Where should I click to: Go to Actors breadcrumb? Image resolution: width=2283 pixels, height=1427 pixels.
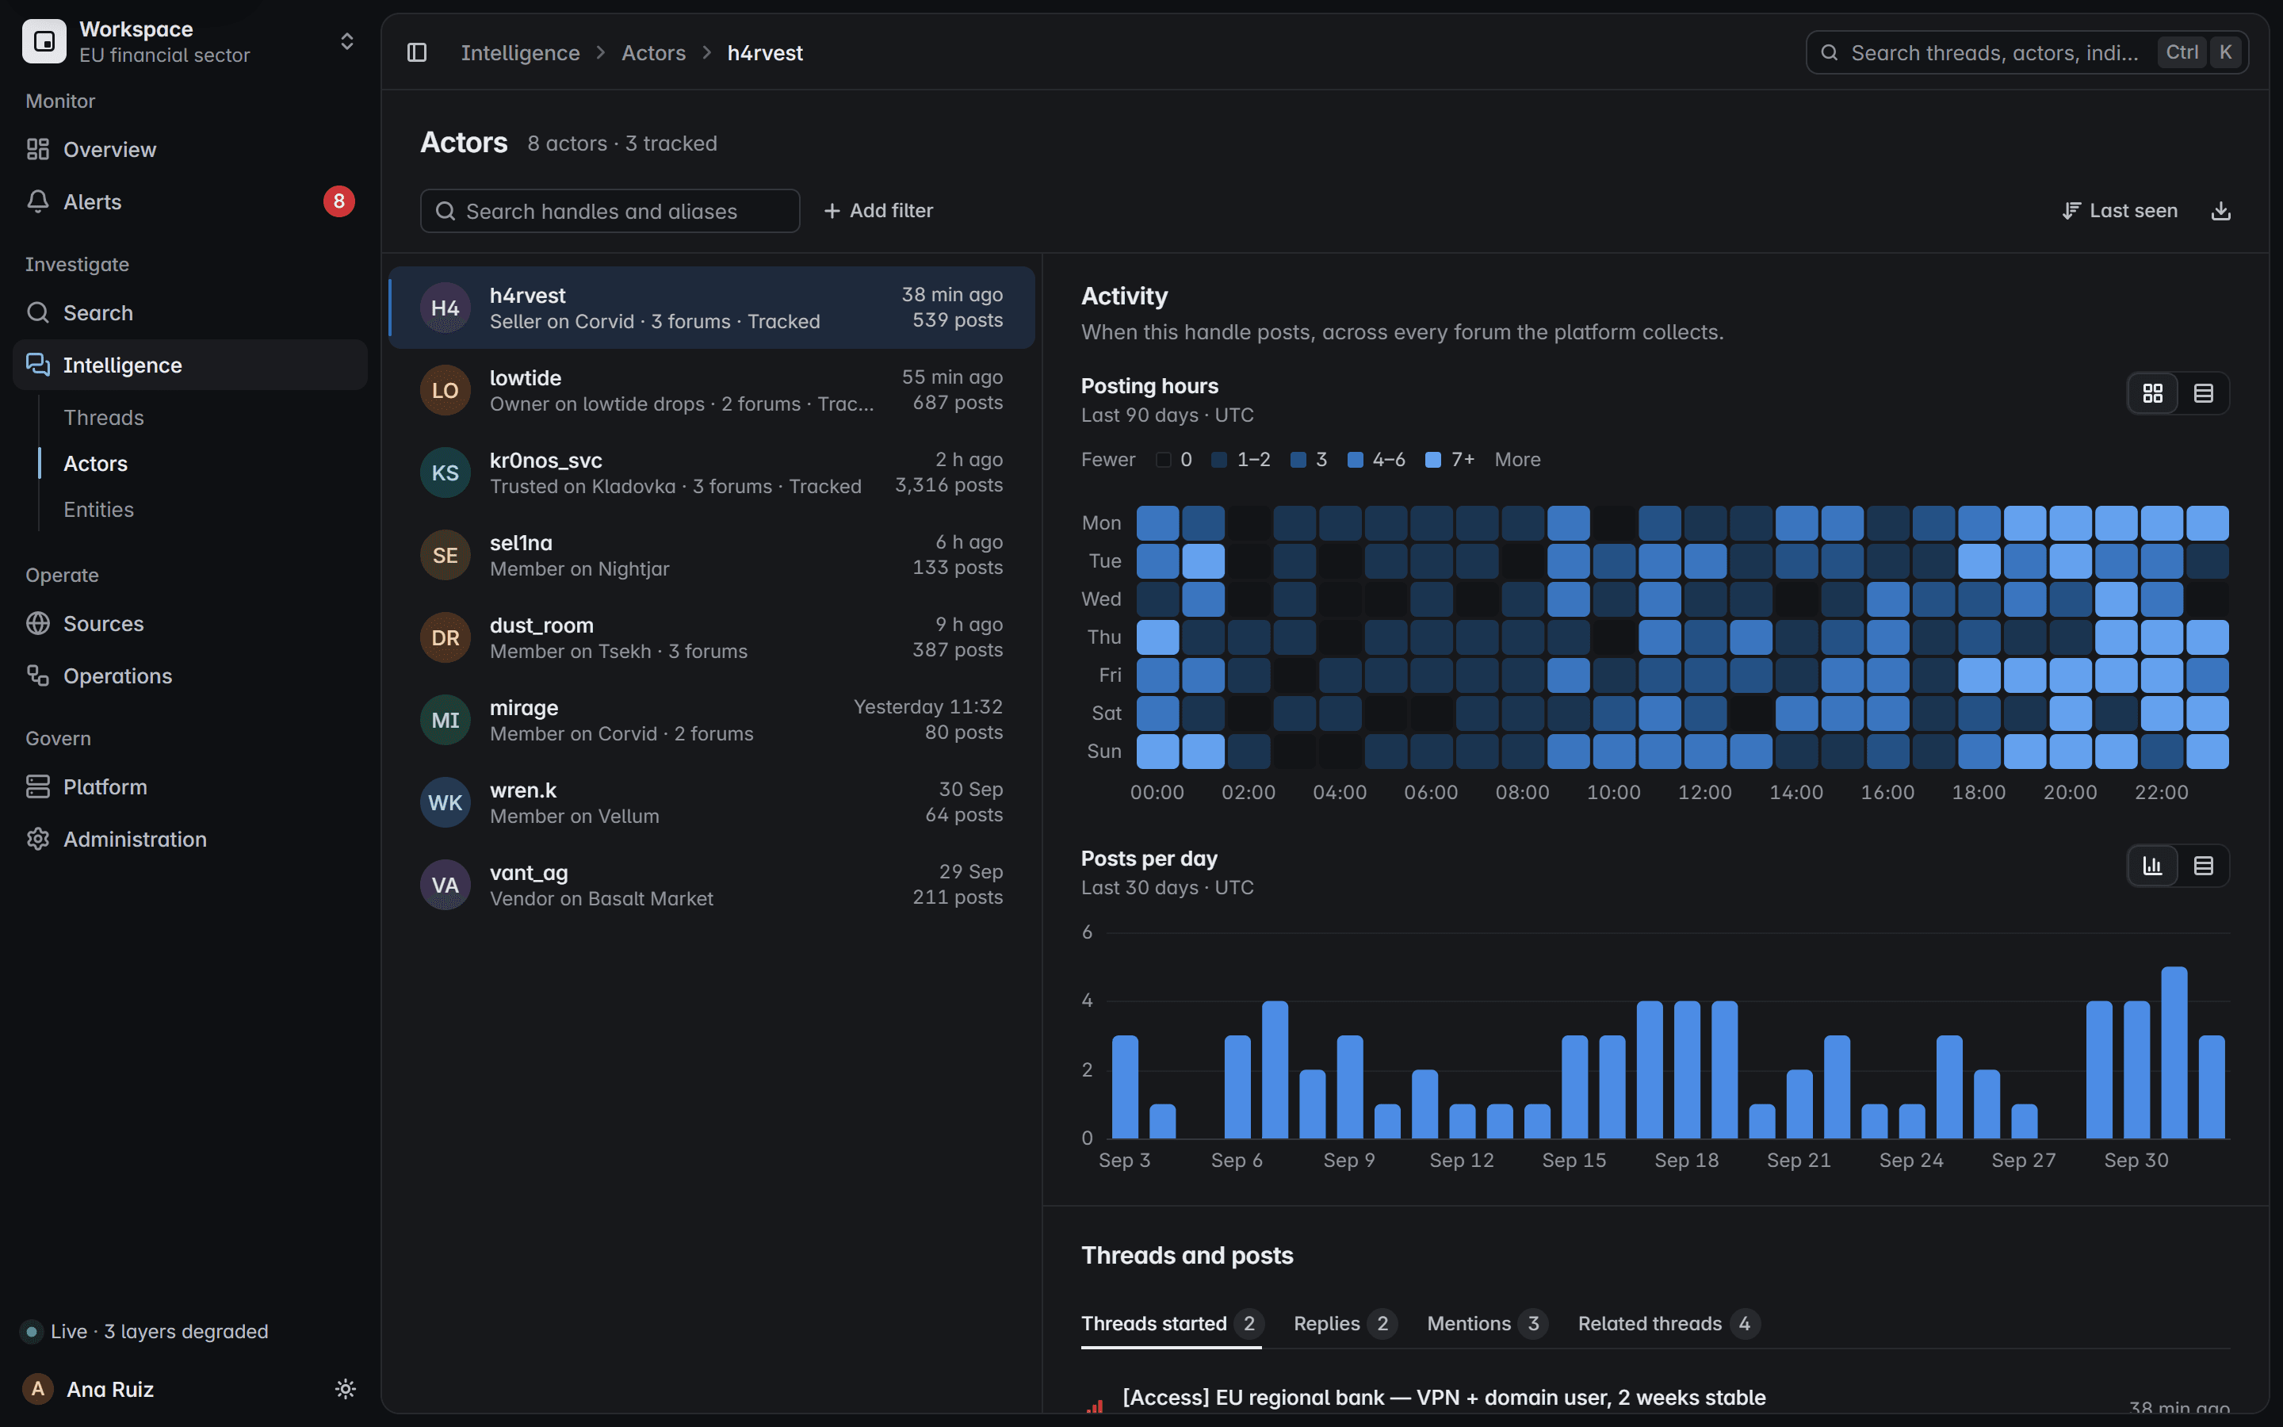pos(653,53)
